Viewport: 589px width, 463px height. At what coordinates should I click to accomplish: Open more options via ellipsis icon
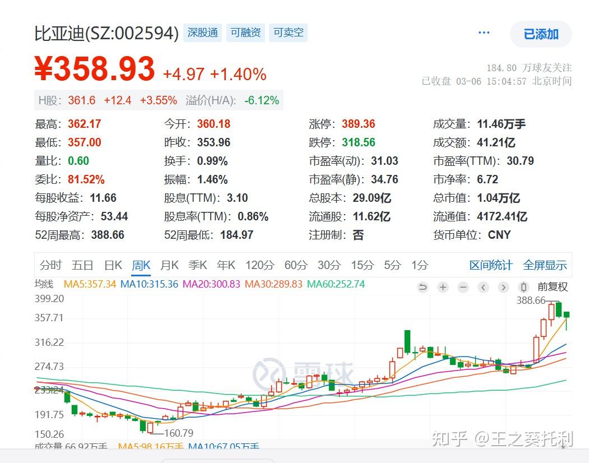click(484, 32)
